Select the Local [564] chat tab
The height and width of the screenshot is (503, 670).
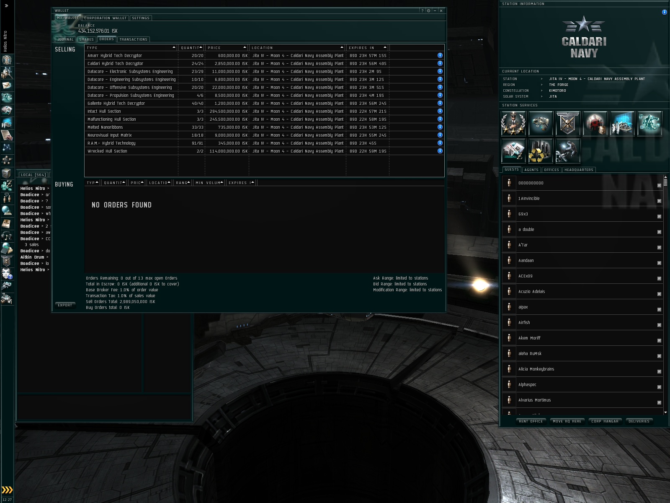click(x=33, y=175)
